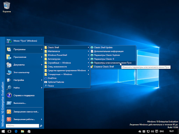Select Параметры классического меню Пуск
The width and height of the screenshot is (179, 134).
(x=113, y=63)
